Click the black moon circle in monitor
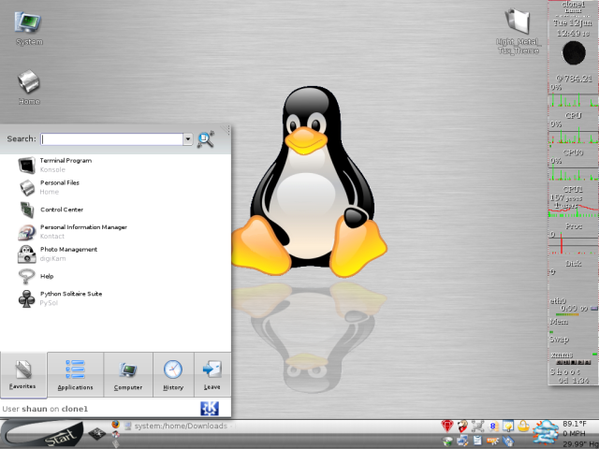The width and height of the screenshot is (599, 449). [x=574, y=53]
